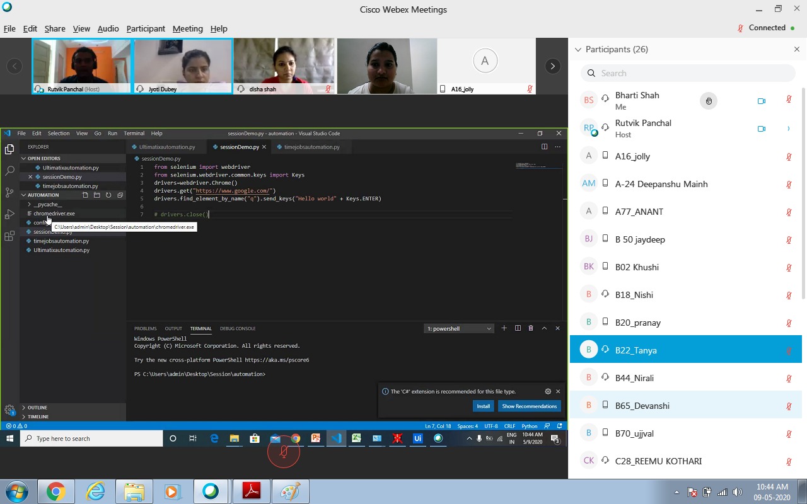Click the feedback icon in VS Code status bar
807x504 pixels.
pyautogui.click(x=547, y=426)
